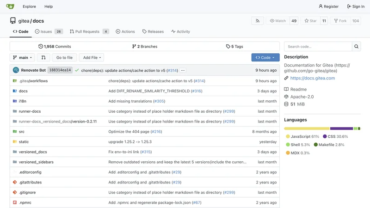Open the versioned_docs folder
Viewport: 370px width, 208px height.
(33, 152)
